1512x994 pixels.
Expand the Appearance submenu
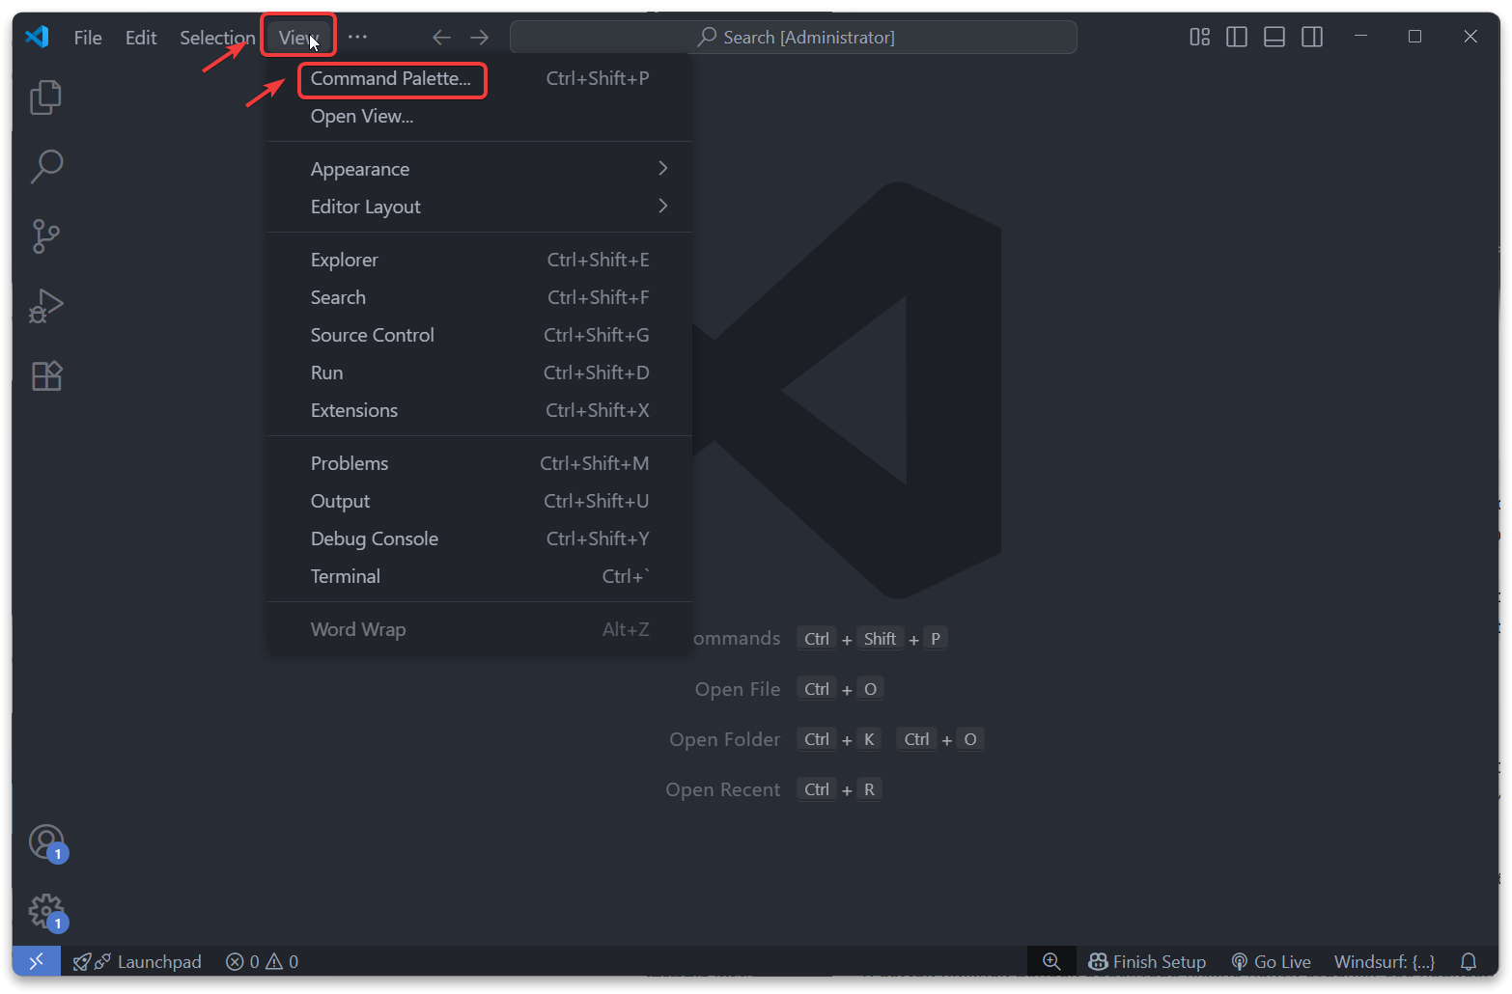point(360,168)
